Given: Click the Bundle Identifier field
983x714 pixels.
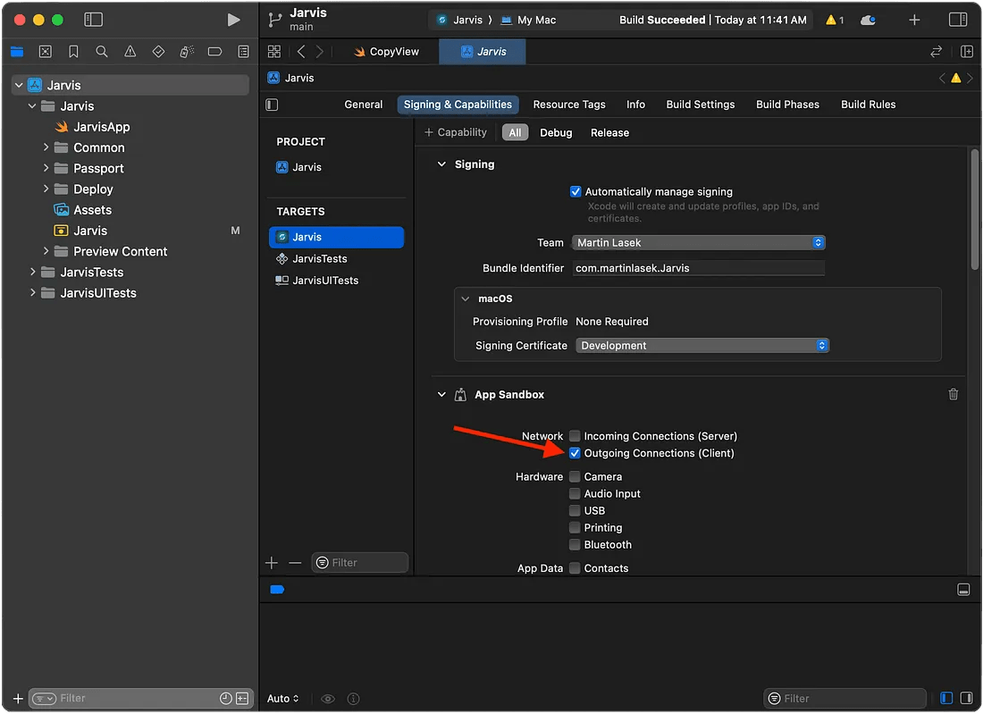Looking at the screenshot, I should point(699,268).
